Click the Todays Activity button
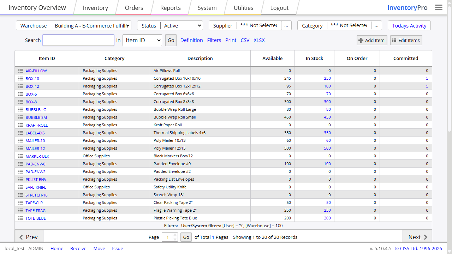452x254 pixels. [409, 25]
